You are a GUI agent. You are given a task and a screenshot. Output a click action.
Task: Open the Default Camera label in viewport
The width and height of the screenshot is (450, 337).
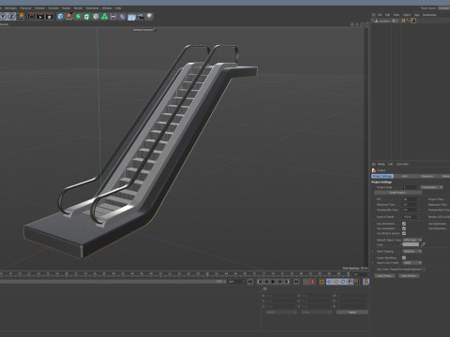click(144, 30)
